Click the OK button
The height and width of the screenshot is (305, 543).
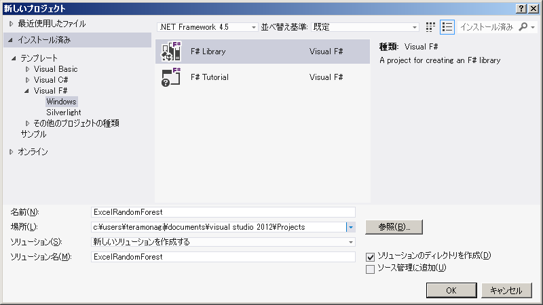[x=451, y=291]
